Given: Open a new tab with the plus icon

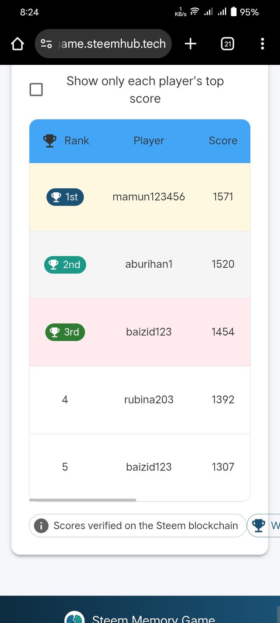Looking at the screenshot, I should point(190,44).
